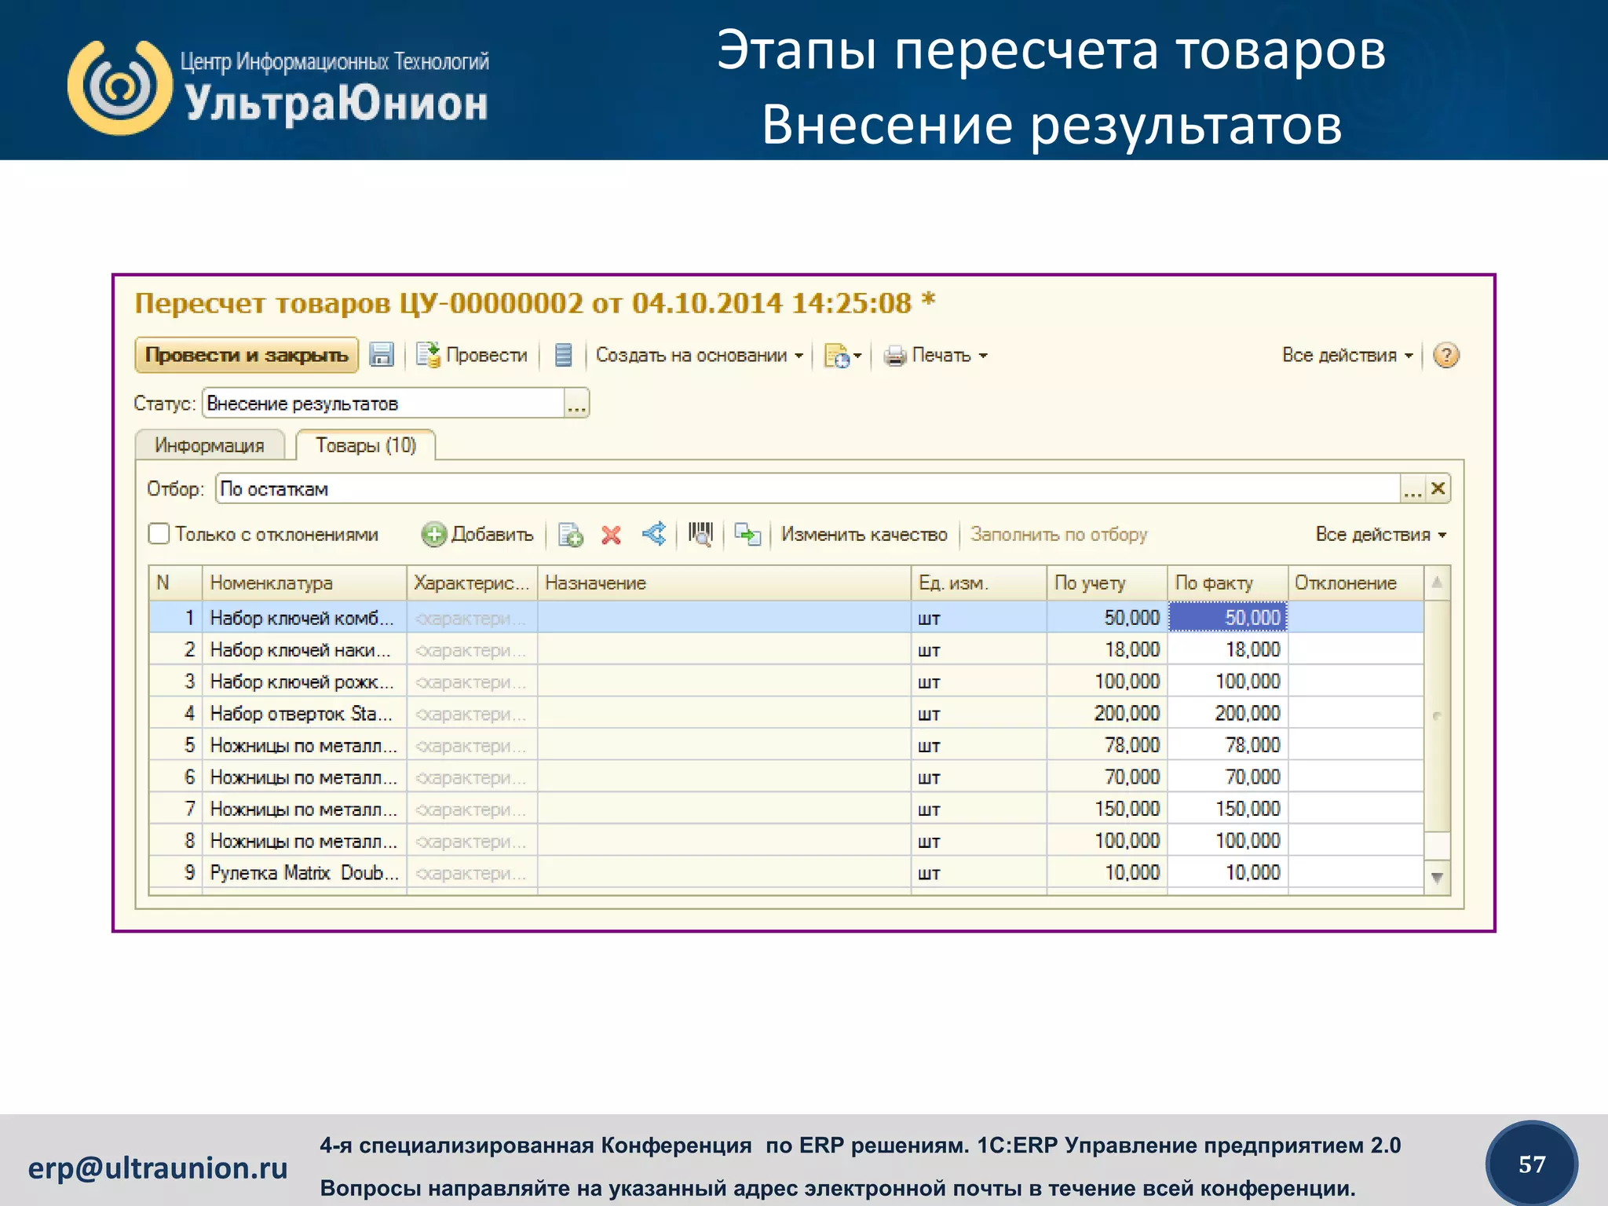
Task: Click Изменить качество button
Action: click(864, 535)
